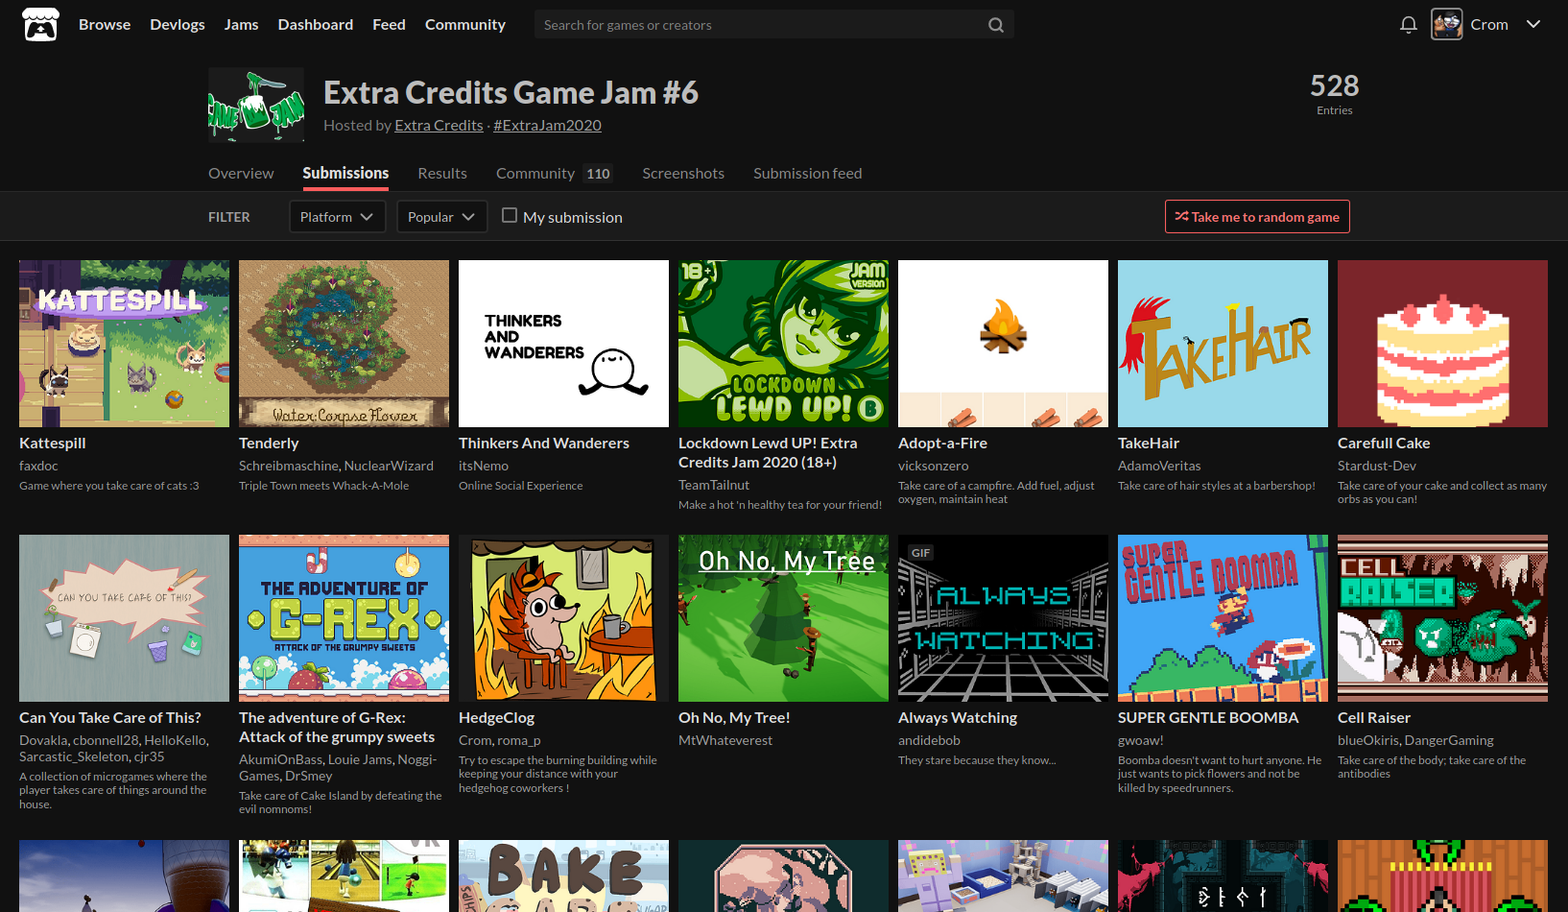Open the Tenderly game thumbnail
The height and width of the screenshot is (912, 1568).
[344, 344]
